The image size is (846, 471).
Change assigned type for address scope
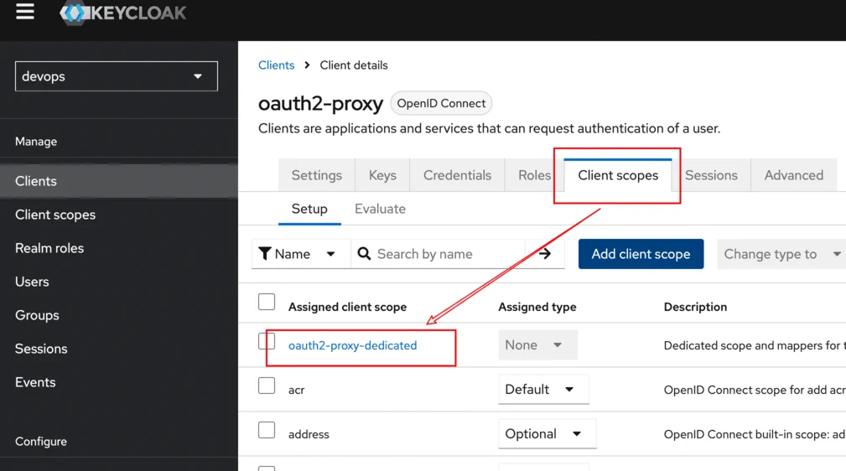click(547, 434)
